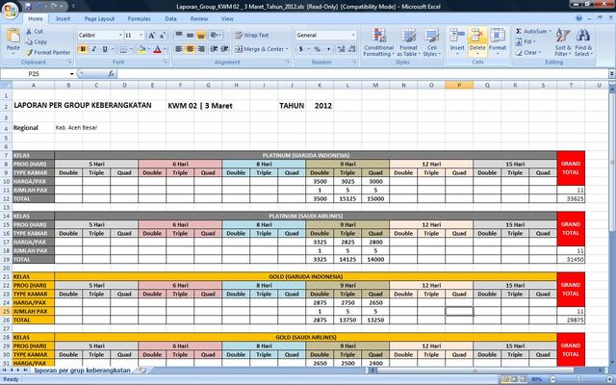
Task: Expand the Font dialog launcher
Action: pos(166,62)
